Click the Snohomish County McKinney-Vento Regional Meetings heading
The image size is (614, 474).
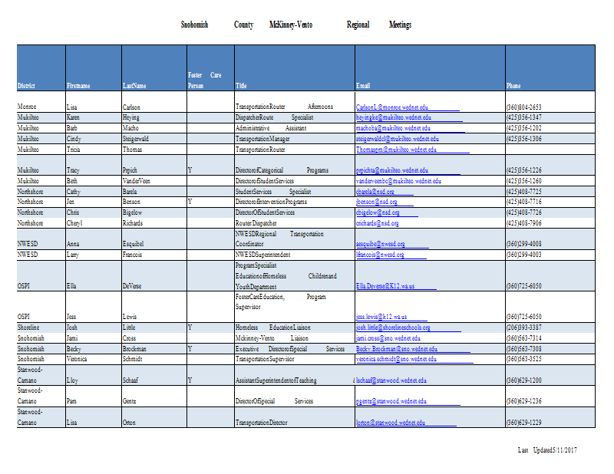(x=296, y=25)
